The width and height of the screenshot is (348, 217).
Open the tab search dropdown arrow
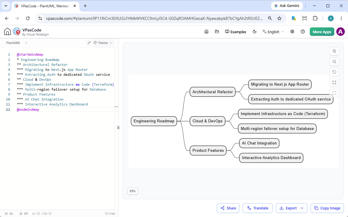(x=6, y=6)
